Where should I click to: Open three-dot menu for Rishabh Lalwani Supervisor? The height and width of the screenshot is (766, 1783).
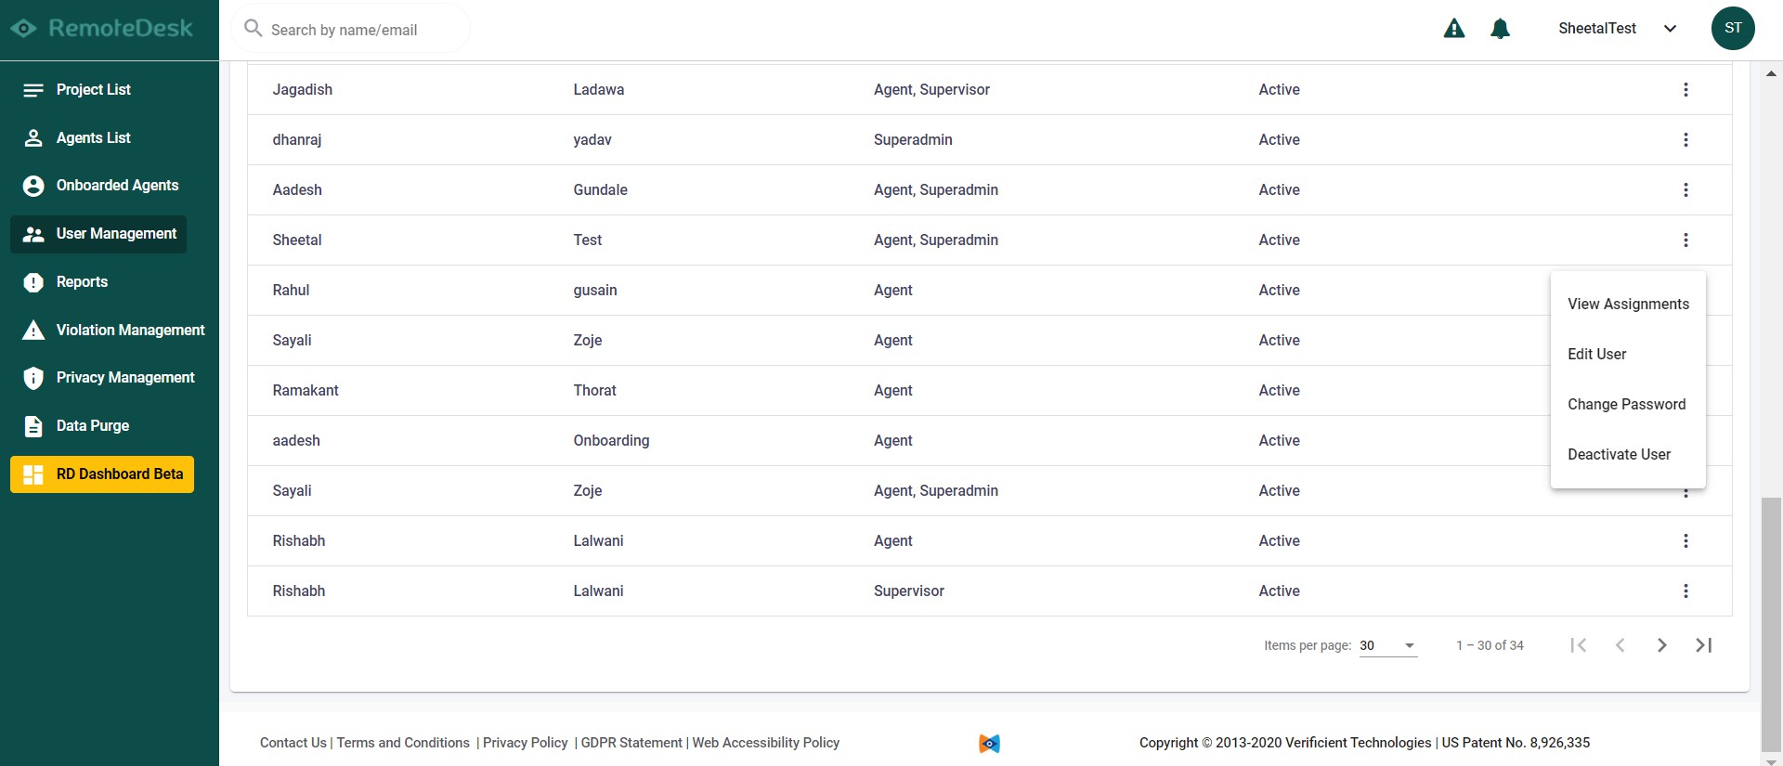coord(1685,591)
